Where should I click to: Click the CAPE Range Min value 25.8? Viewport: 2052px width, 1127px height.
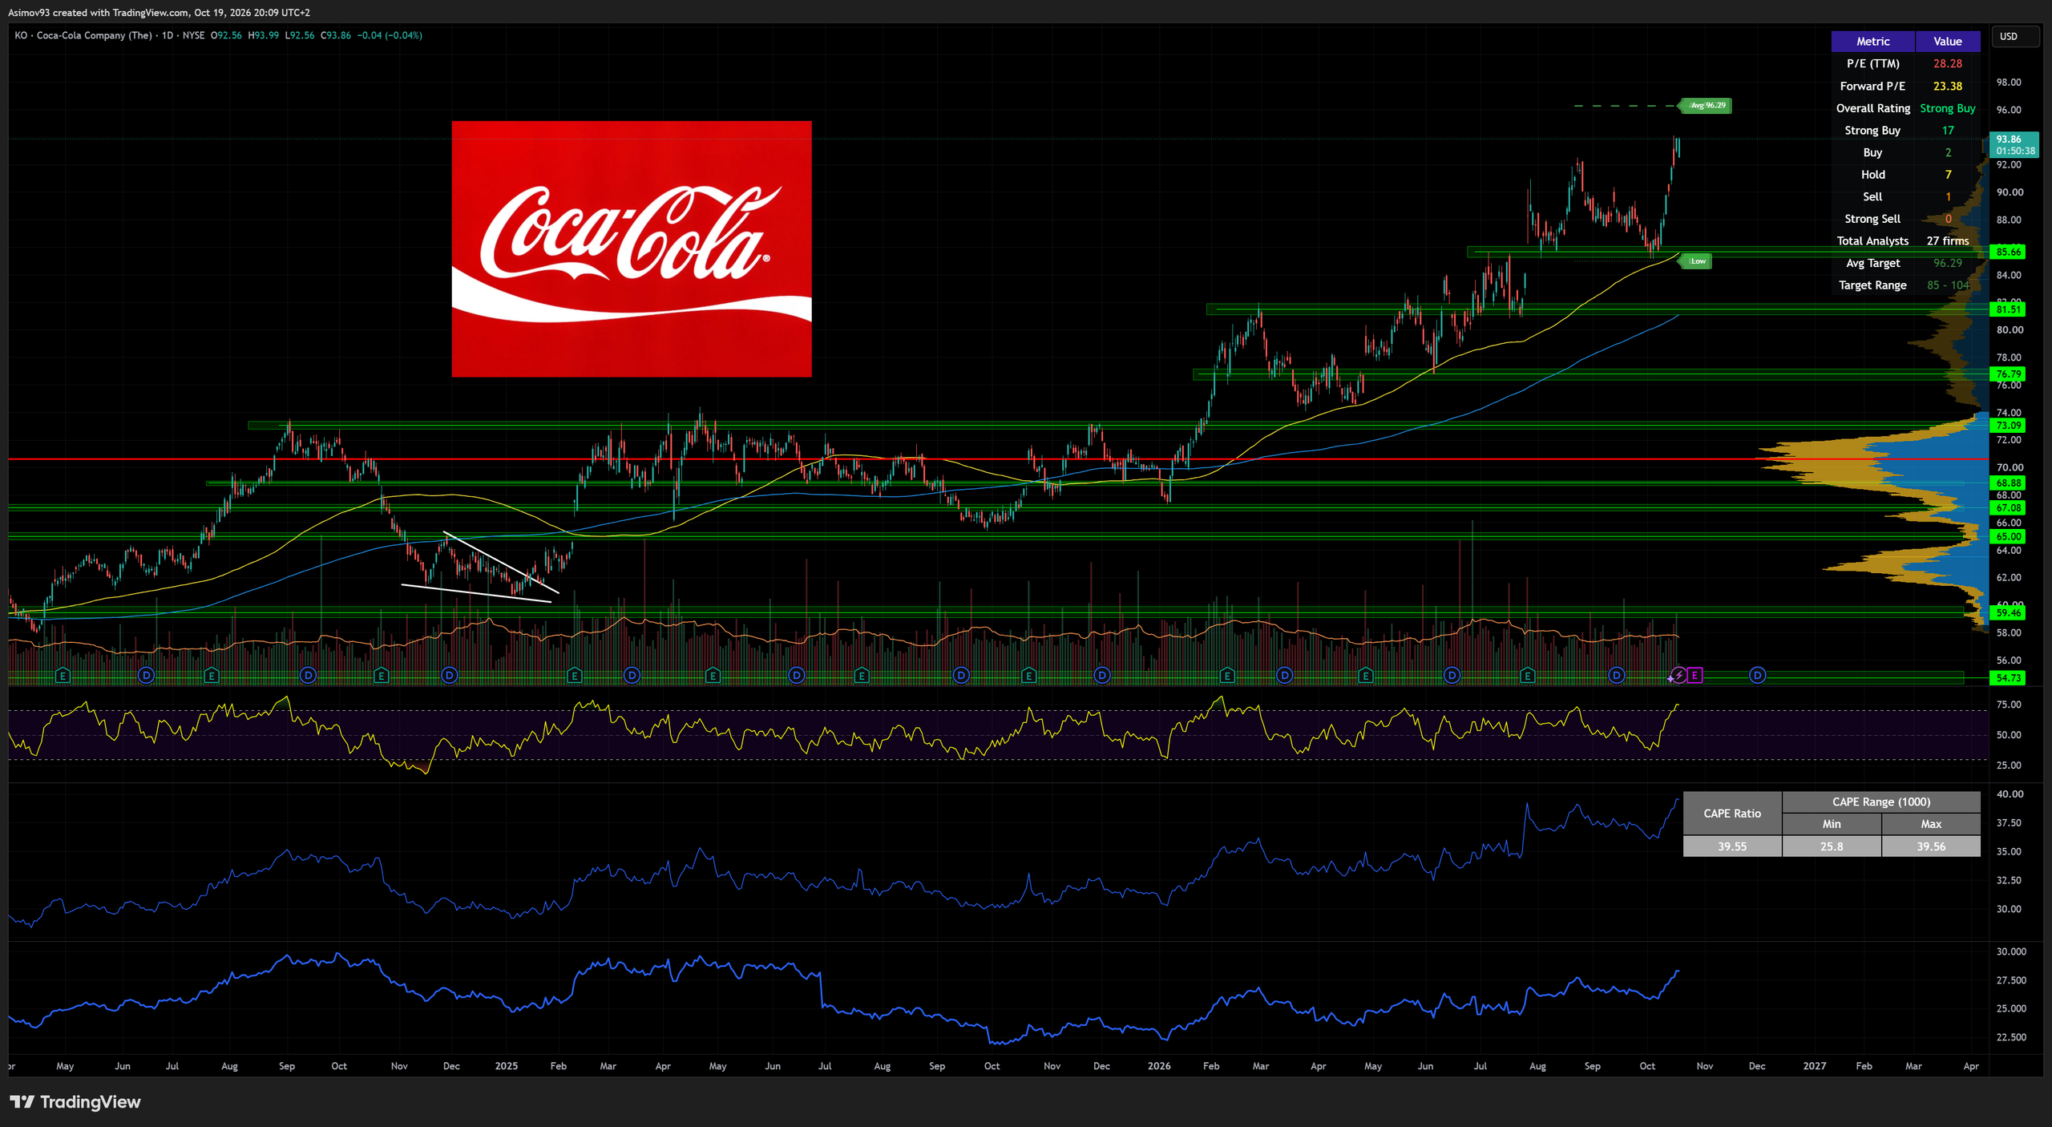(1832, 846)
